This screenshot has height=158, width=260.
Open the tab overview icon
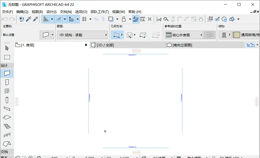click(x=250, y=45)
